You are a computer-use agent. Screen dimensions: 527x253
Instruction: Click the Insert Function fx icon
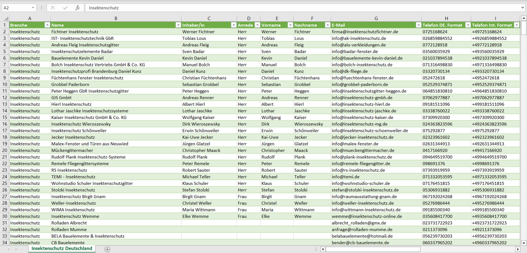point(77,8)
